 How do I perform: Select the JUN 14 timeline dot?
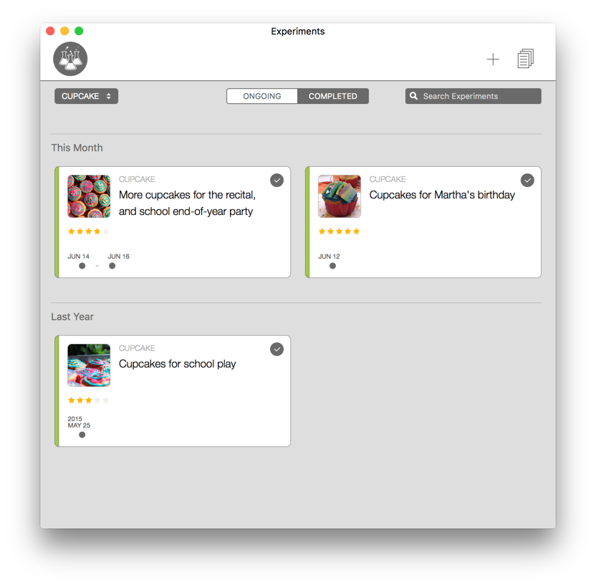coord(82,266)
